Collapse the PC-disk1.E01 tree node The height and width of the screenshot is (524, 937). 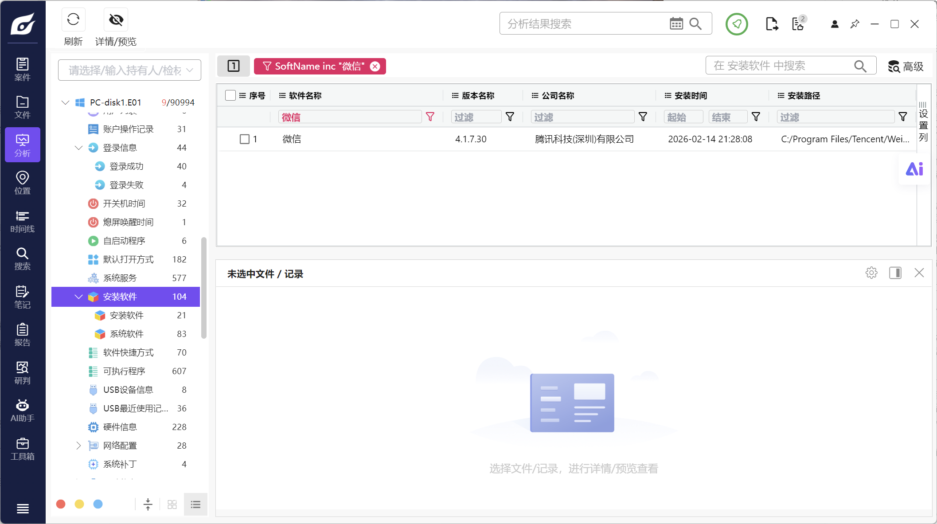[66, 102]
